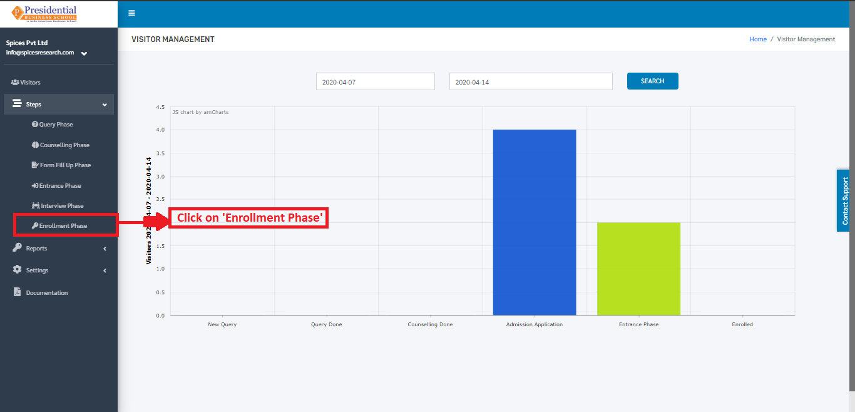Click the Counselling Done axis label

430,324
